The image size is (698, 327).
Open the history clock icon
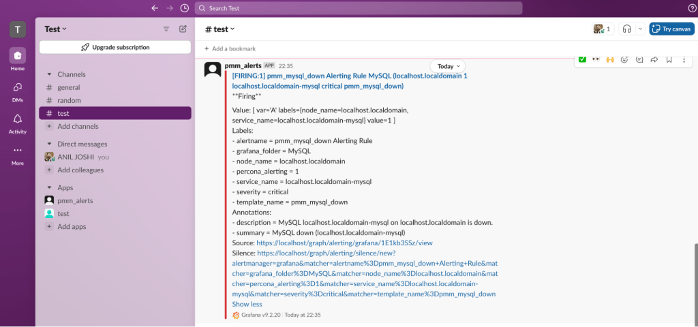click(185, 8)
